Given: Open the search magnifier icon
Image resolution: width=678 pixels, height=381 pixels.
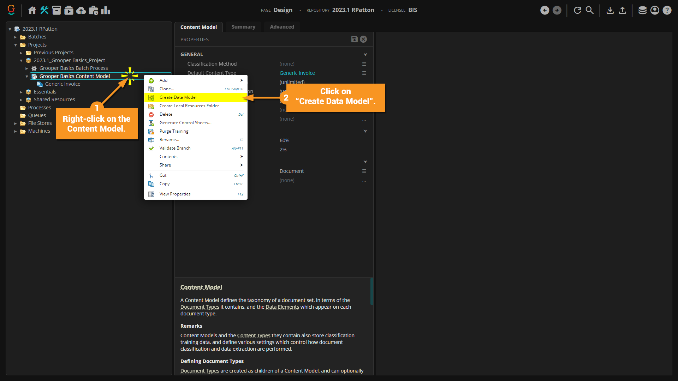Looking at the screenshot, I should (x=590, y=10).
